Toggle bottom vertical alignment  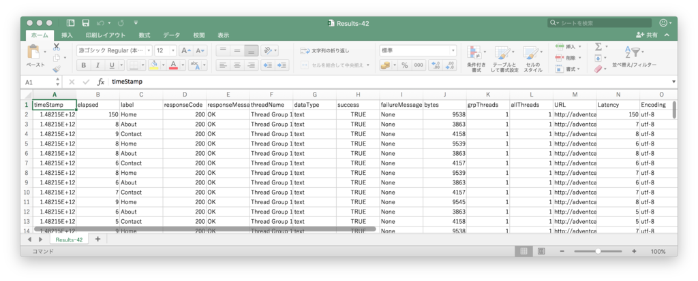pyautogui.click(x=252, y=50)
